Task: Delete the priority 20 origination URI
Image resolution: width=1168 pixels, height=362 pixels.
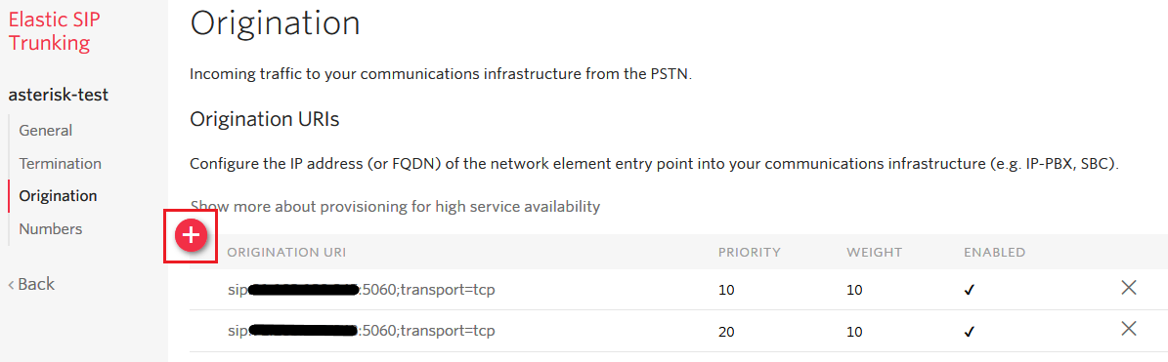Action: click(x=1129, y=329)
